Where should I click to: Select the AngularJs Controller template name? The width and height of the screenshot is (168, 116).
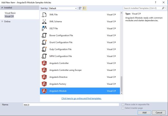59,63
